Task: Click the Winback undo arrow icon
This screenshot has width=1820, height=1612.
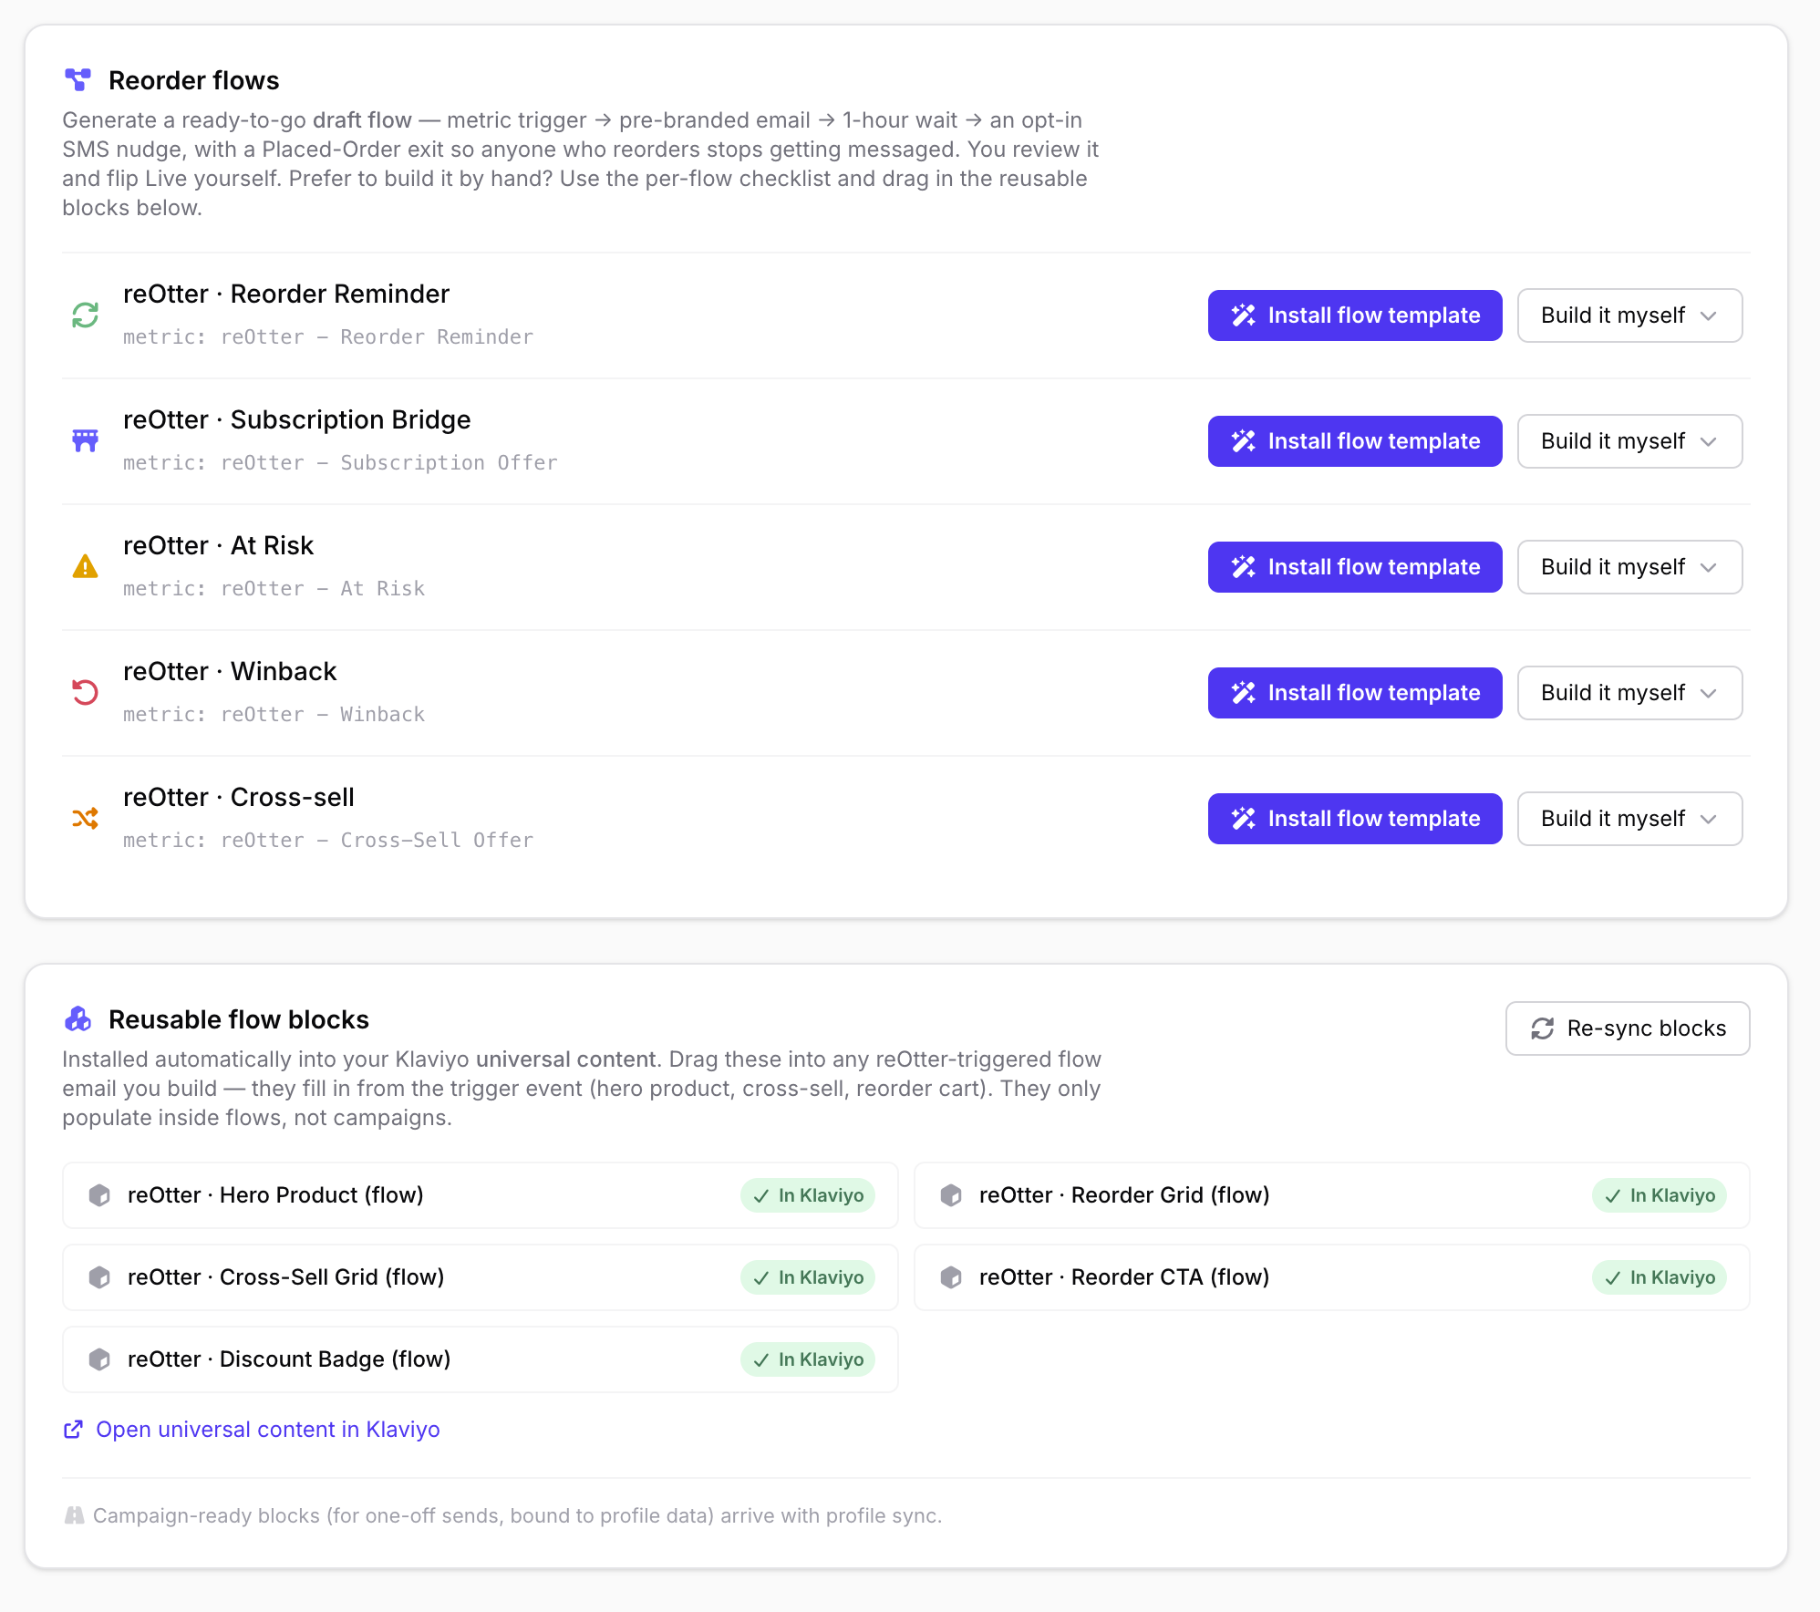Action: click(x=85, y=693)
